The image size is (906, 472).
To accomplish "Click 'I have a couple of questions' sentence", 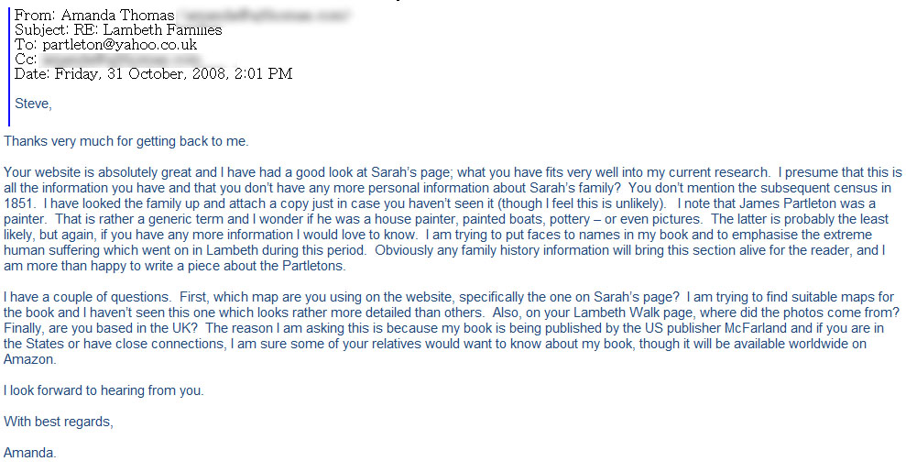I will pyautogui.click(x=87, y=298).
